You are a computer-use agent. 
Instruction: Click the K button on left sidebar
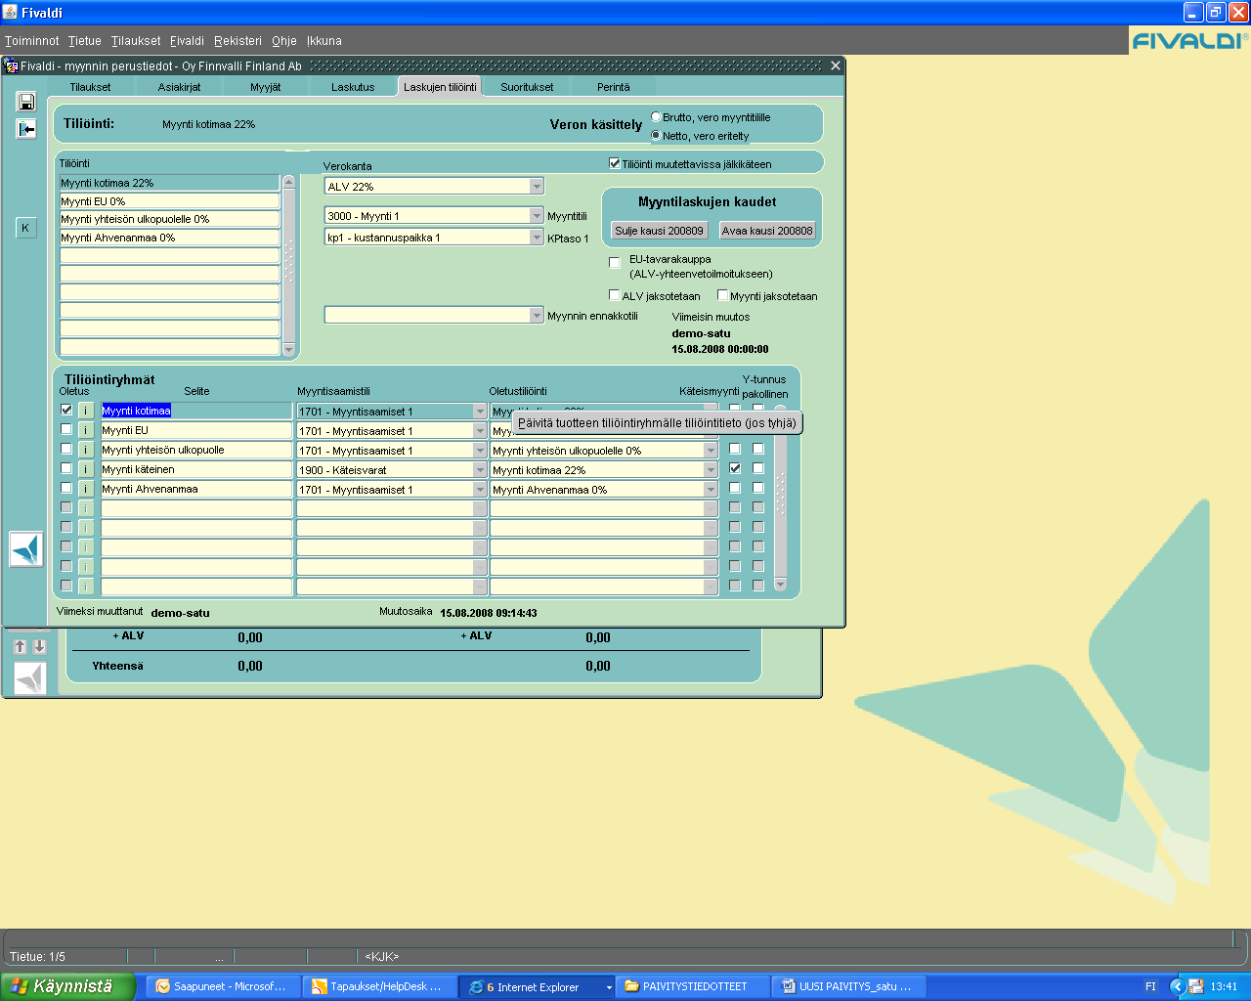pyautogui.click(x=25, y=228)
